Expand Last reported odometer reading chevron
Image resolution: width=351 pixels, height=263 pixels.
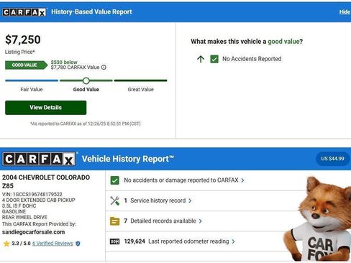click(x=233, y=241)
